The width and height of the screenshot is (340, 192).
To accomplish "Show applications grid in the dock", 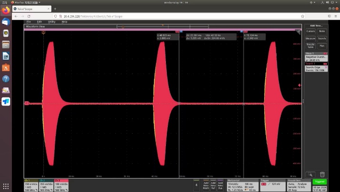I will point(6,186).
